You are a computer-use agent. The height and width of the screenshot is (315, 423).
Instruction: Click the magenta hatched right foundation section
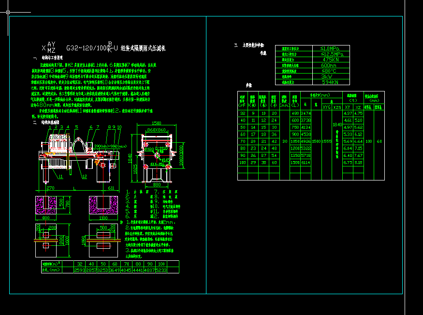pos(103,205)
